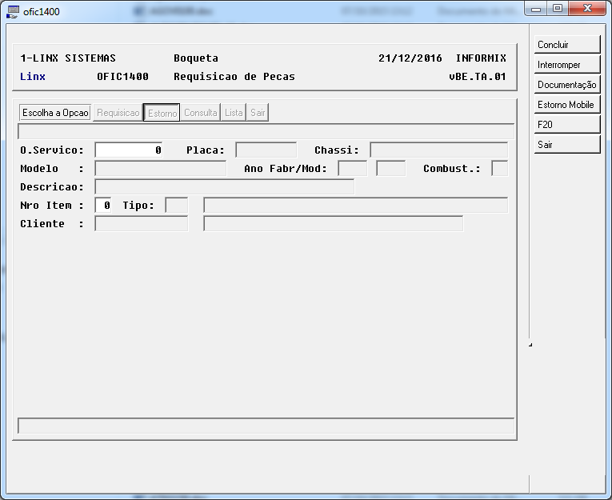Viewport: 612px width, 500px height.
Task: Click the Ano Fabr field
Action: (x=353, y=168)
